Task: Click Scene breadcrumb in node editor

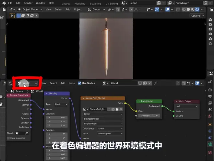Action: click(x=19, y=91)
